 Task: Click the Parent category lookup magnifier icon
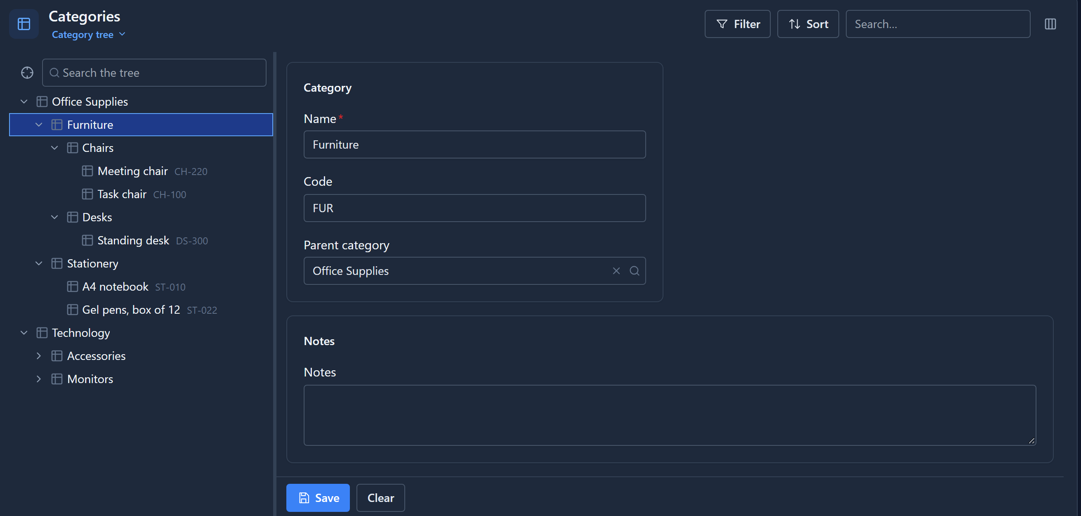click(635, 271)
